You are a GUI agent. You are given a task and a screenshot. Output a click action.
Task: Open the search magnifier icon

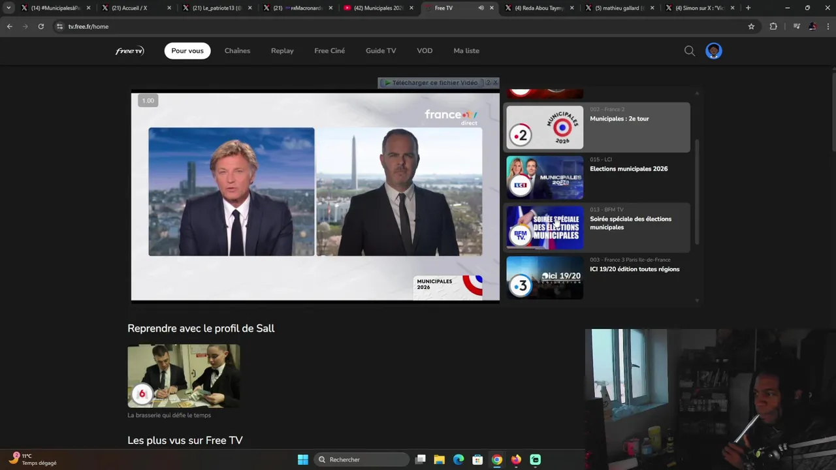[689, 51]
